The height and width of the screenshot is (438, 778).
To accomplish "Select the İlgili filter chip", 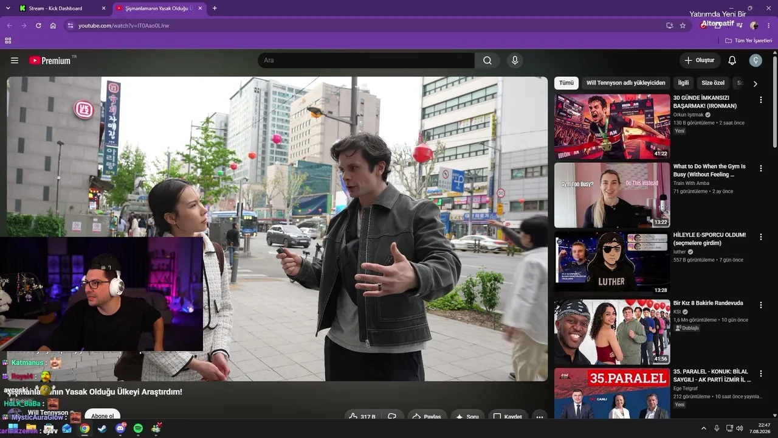I will [683, 83].
